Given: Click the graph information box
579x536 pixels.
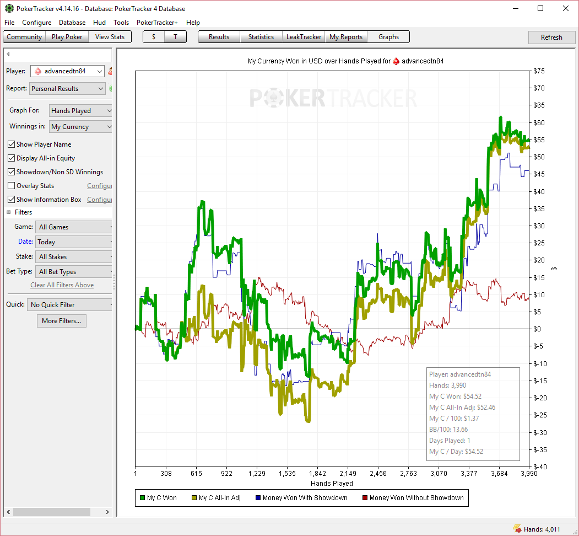Looking at the screenshot, I should pyautogui.click(x=473, y=414).
